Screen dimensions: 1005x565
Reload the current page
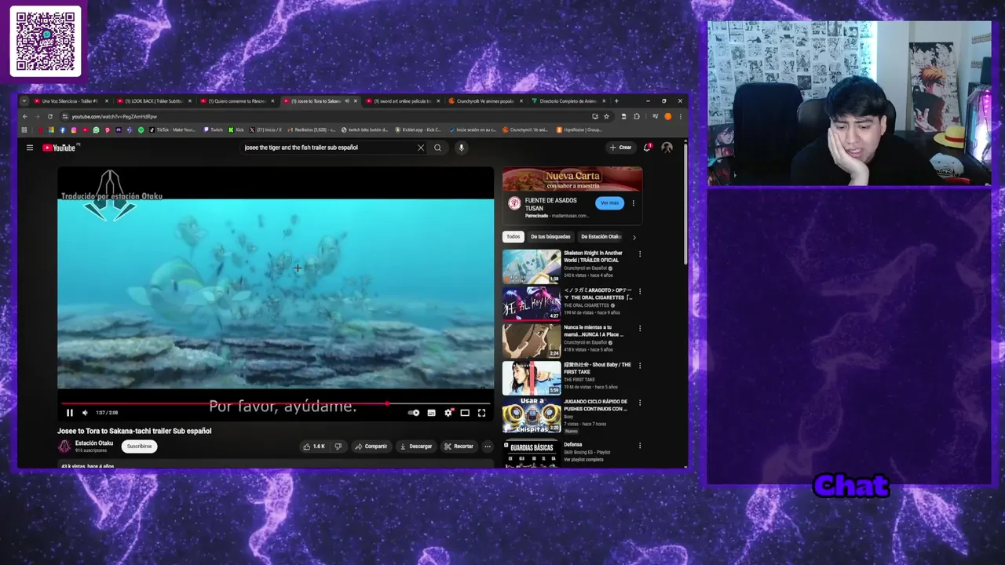click(x=50, y=117)
